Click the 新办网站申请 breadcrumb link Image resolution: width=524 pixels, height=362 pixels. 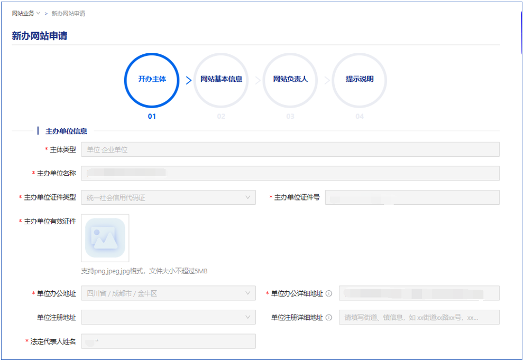click(68, 13)
